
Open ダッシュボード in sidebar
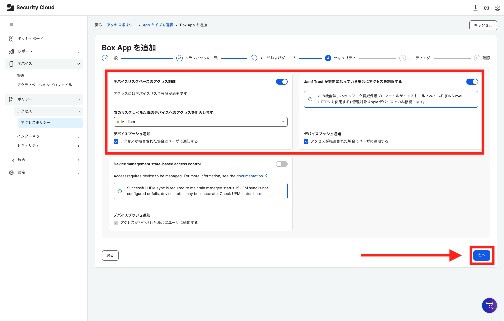click(31, 39)
